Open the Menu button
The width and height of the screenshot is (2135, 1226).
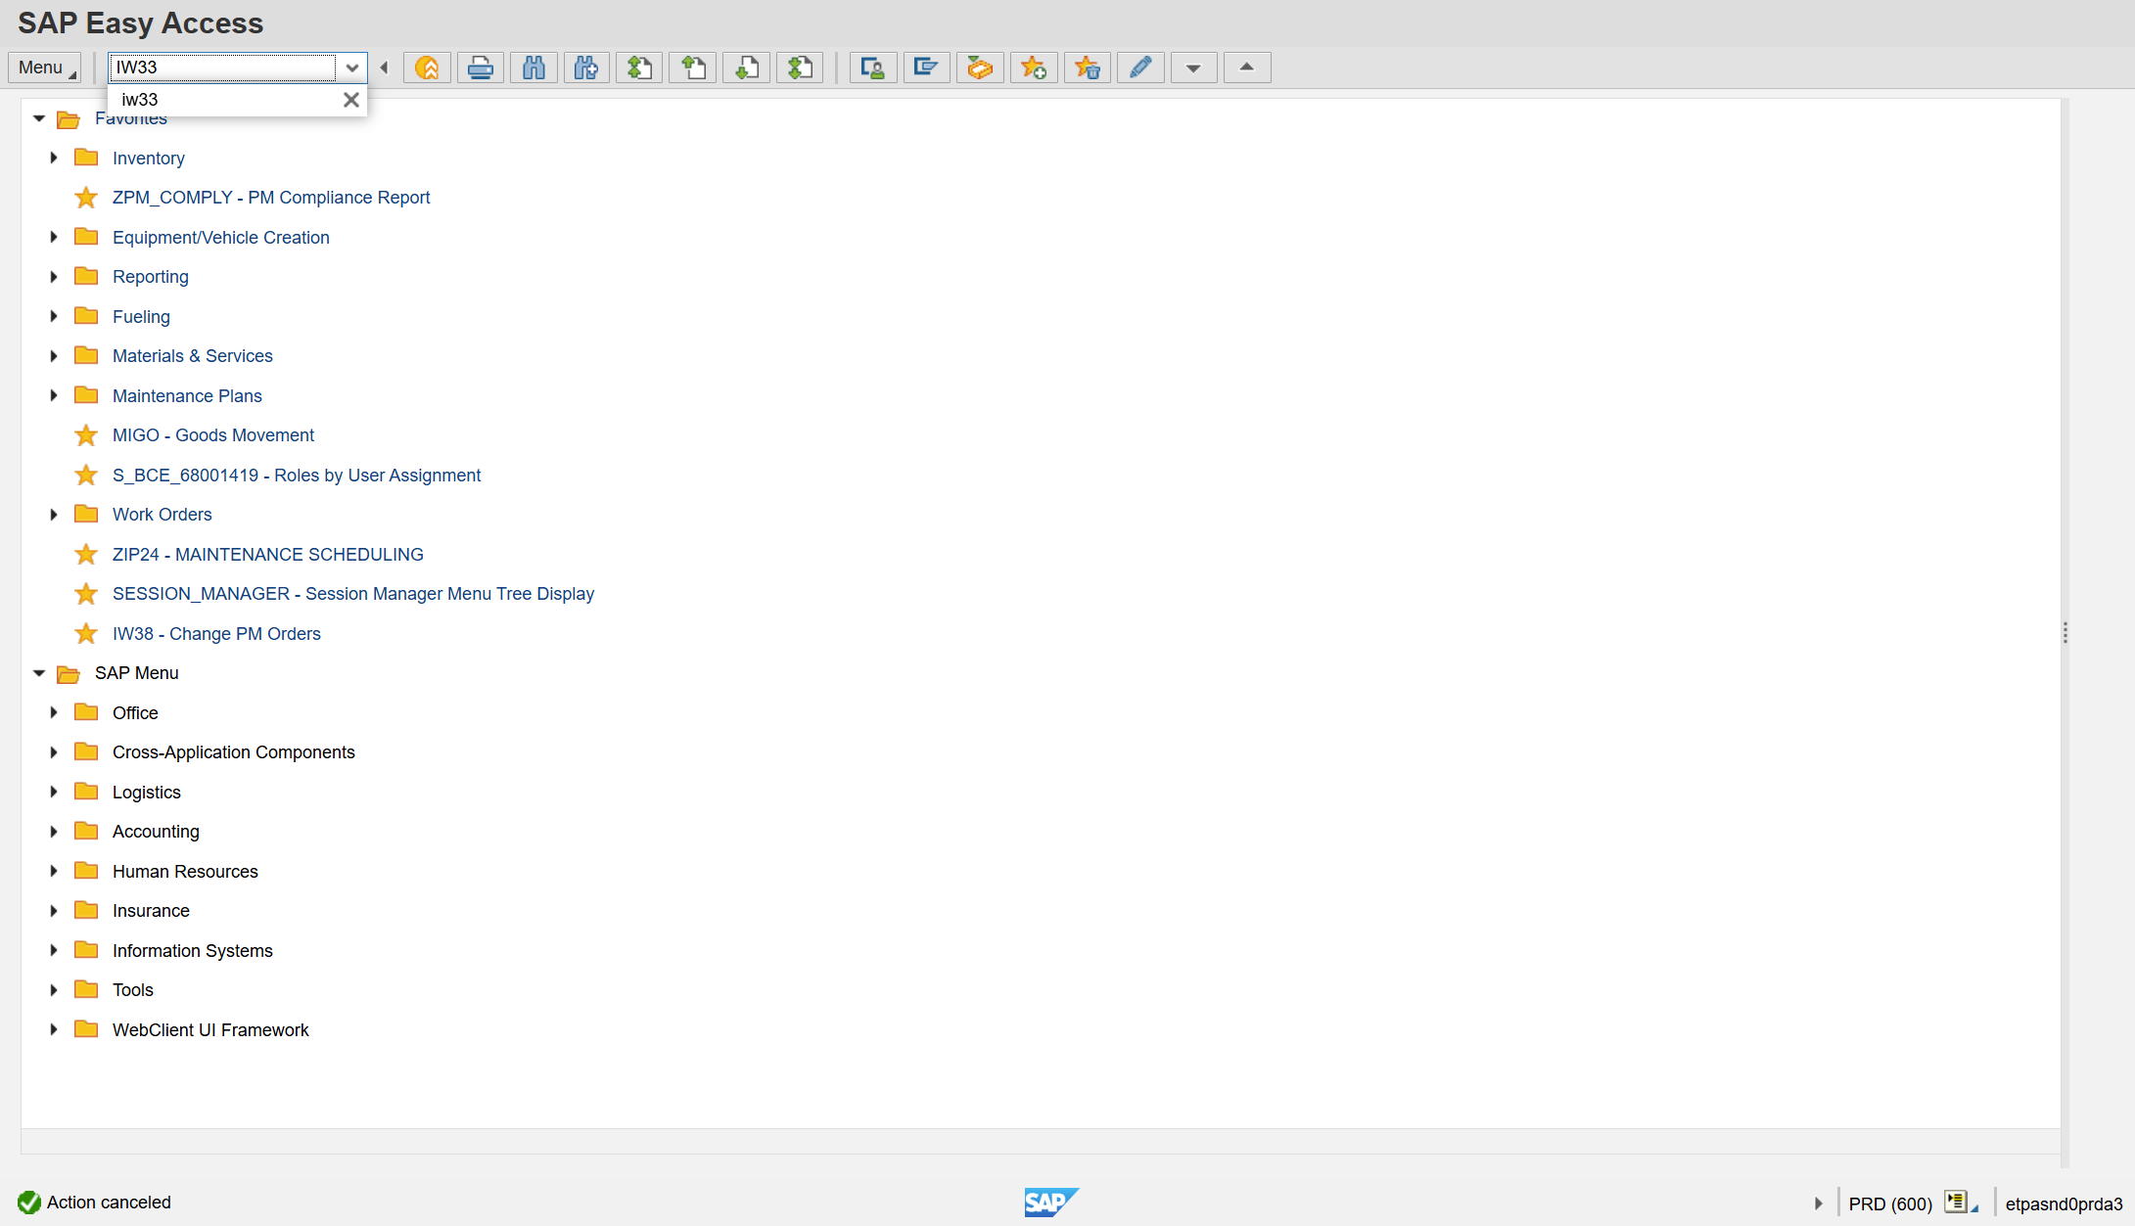(x=44, y=68)
